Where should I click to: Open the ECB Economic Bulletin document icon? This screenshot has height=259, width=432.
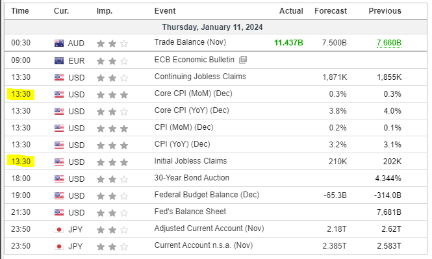point(243,60)
